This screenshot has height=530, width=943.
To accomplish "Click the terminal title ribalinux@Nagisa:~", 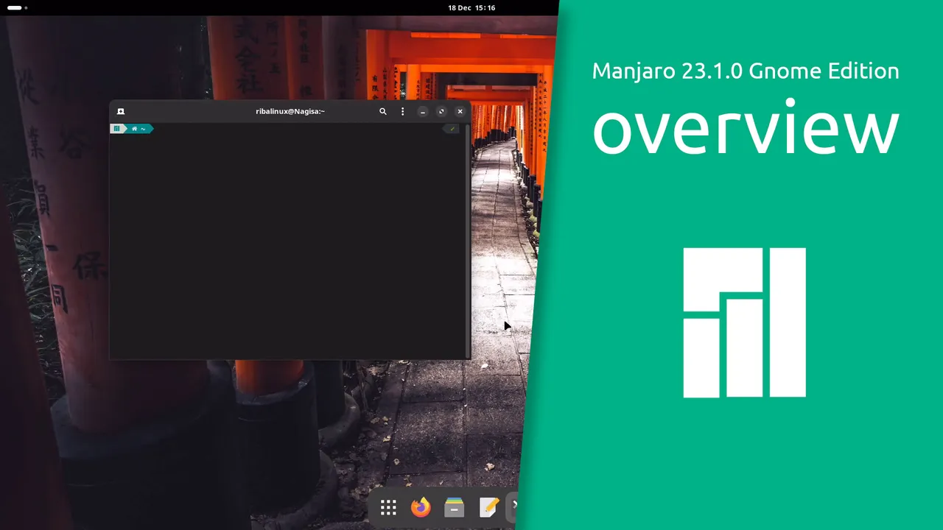I will coord(290,111).
